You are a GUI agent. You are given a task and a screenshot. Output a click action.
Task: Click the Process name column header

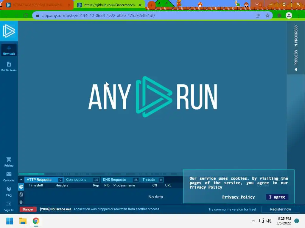click(x=124, y=185)
